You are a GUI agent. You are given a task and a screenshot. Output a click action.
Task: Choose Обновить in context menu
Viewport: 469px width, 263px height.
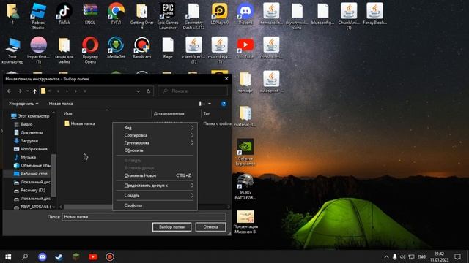[x=155, y=150]
